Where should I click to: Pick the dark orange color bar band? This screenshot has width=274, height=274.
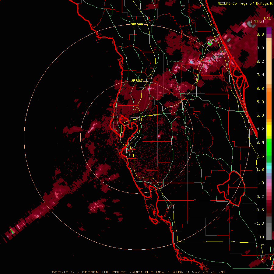[269, 103]
